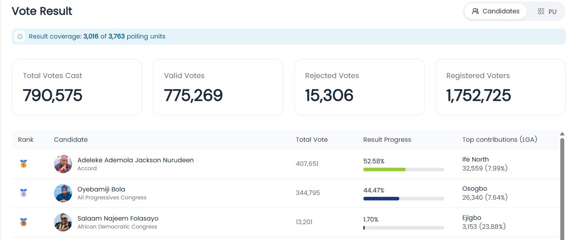The width and height of the screenshot is (570, 240).
Task: Click the grid list icon beside PU
Action: pos(541,12)
